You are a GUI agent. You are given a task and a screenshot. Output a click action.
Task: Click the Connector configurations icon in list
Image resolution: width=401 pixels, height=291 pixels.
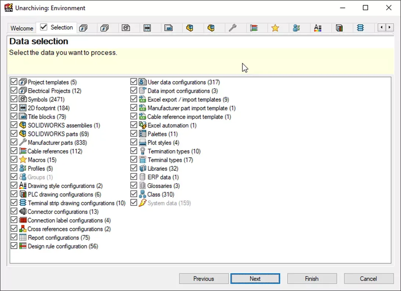tap(23, 211)
